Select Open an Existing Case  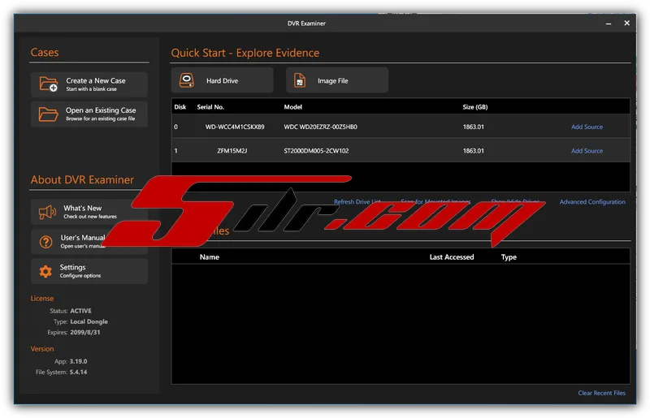click(x=89, y=114)
